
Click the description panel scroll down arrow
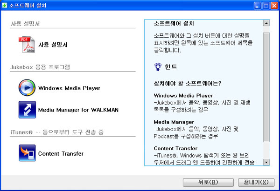(x=266, y=162)
